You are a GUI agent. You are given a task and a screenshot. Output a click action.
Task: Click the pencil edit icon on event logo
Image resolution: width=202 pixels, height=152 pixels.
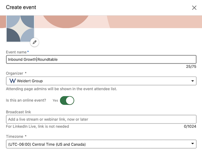[x=35, y=42]
